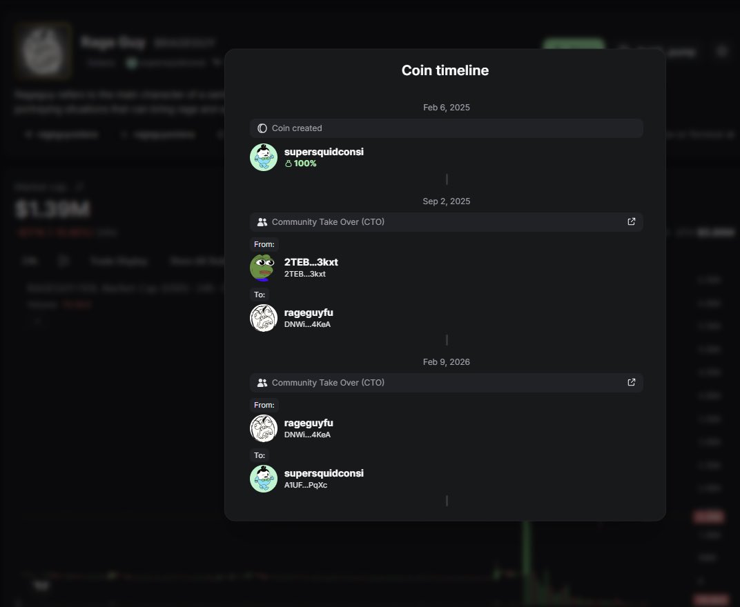Click the blurred coin image in background page
The height and width of the screenshot is (607, 740).
click(43, 51)
